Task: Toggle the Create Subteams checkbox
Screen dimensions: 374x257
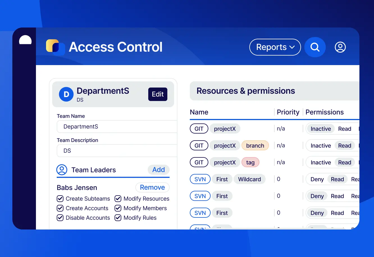Action: tap(60, 199)
